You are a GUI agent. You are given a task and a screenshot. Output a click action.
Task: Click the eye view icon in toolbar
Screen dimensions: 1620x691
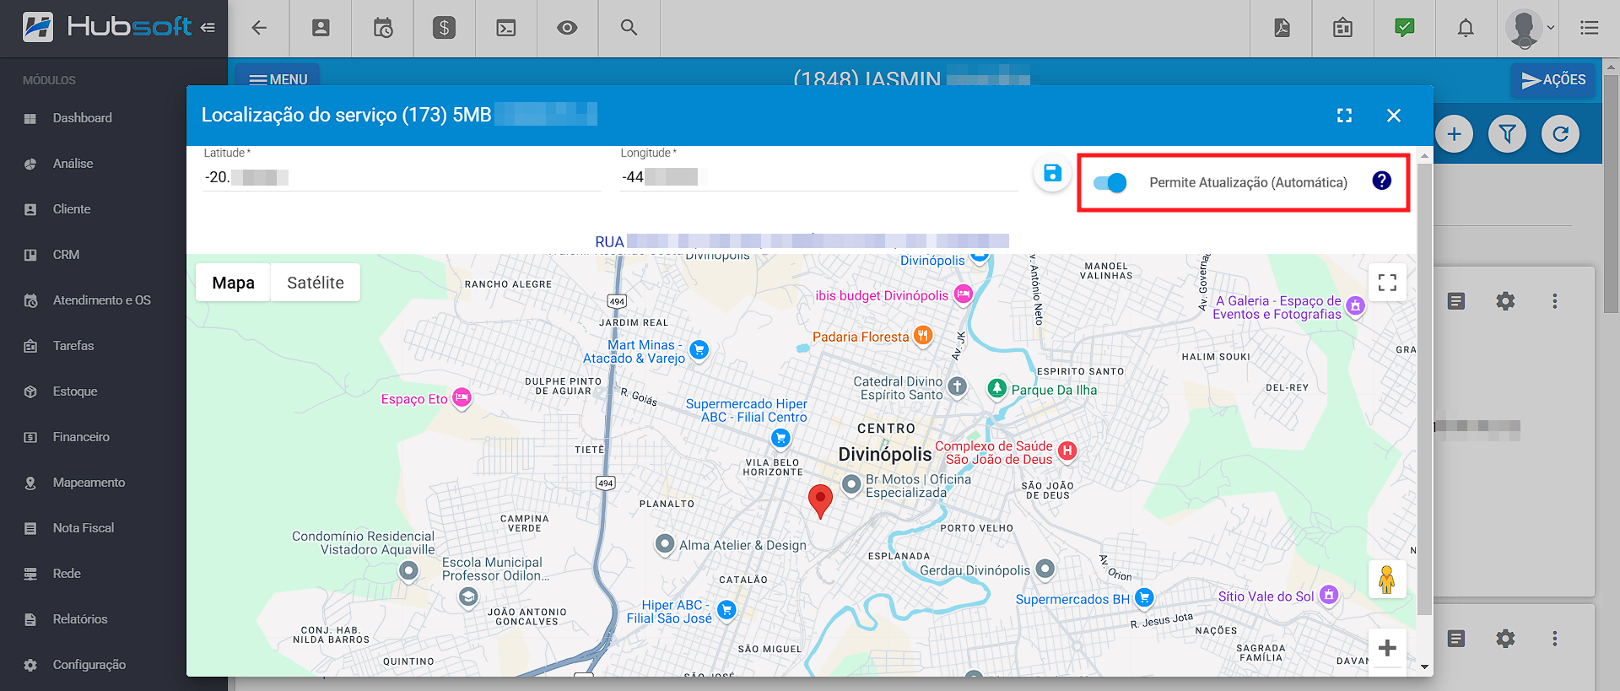(567, 28)
